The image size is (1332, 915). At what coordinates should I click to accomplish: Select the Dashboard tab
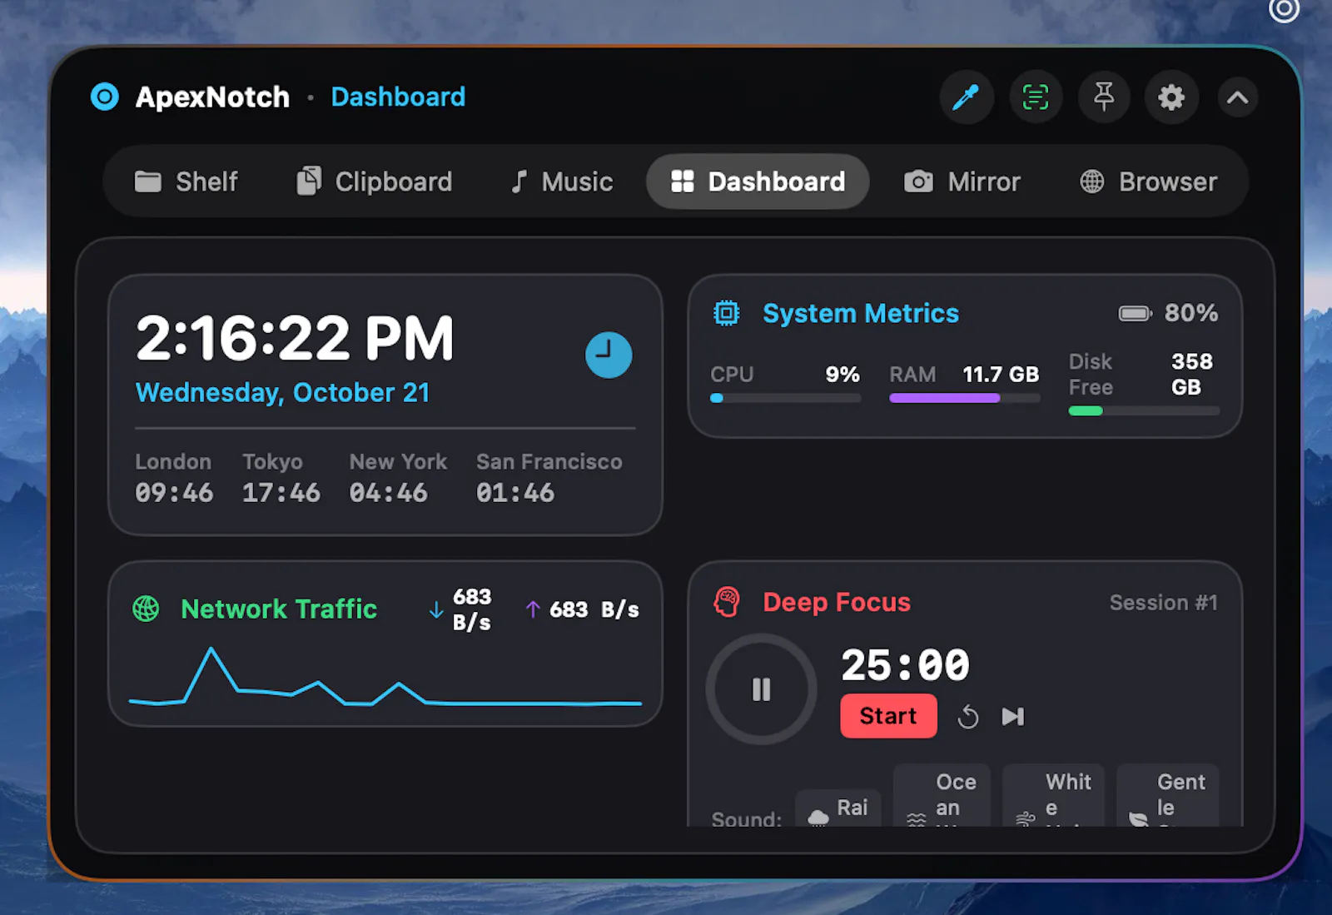[x=758, y=182]
